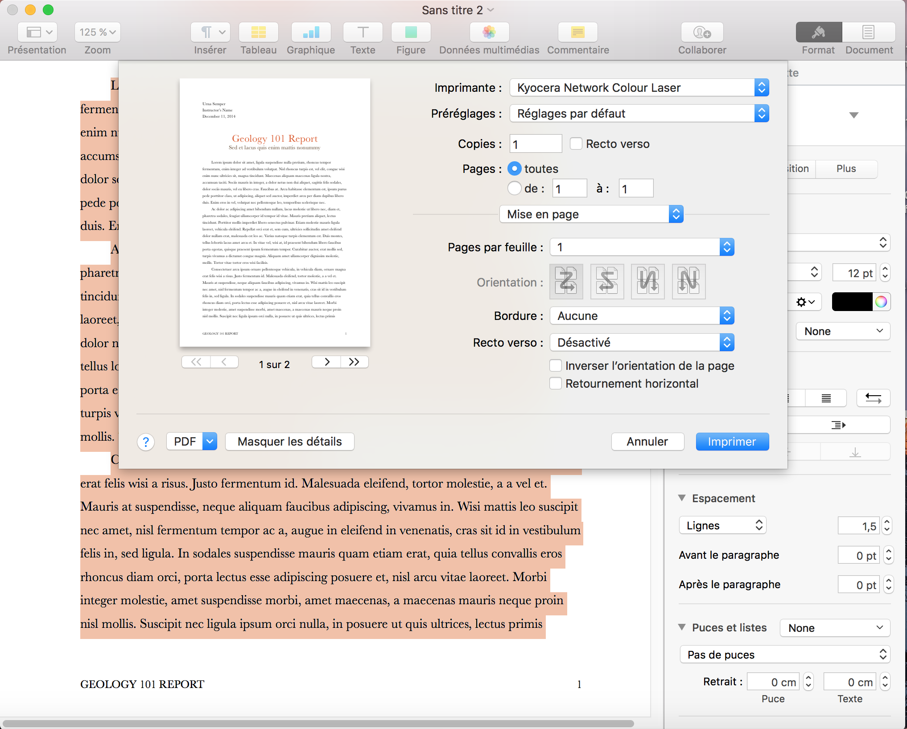Open the Imprimante printer dropdown
This screenshot has width=907, height=729.
[639, 87]
